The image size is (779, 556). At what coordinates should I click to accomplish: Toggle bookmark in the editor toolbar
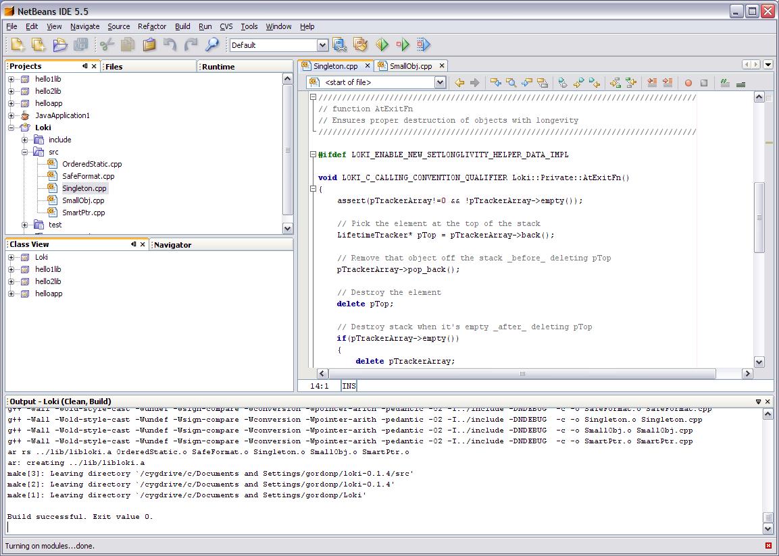click(x=563, y=83)
